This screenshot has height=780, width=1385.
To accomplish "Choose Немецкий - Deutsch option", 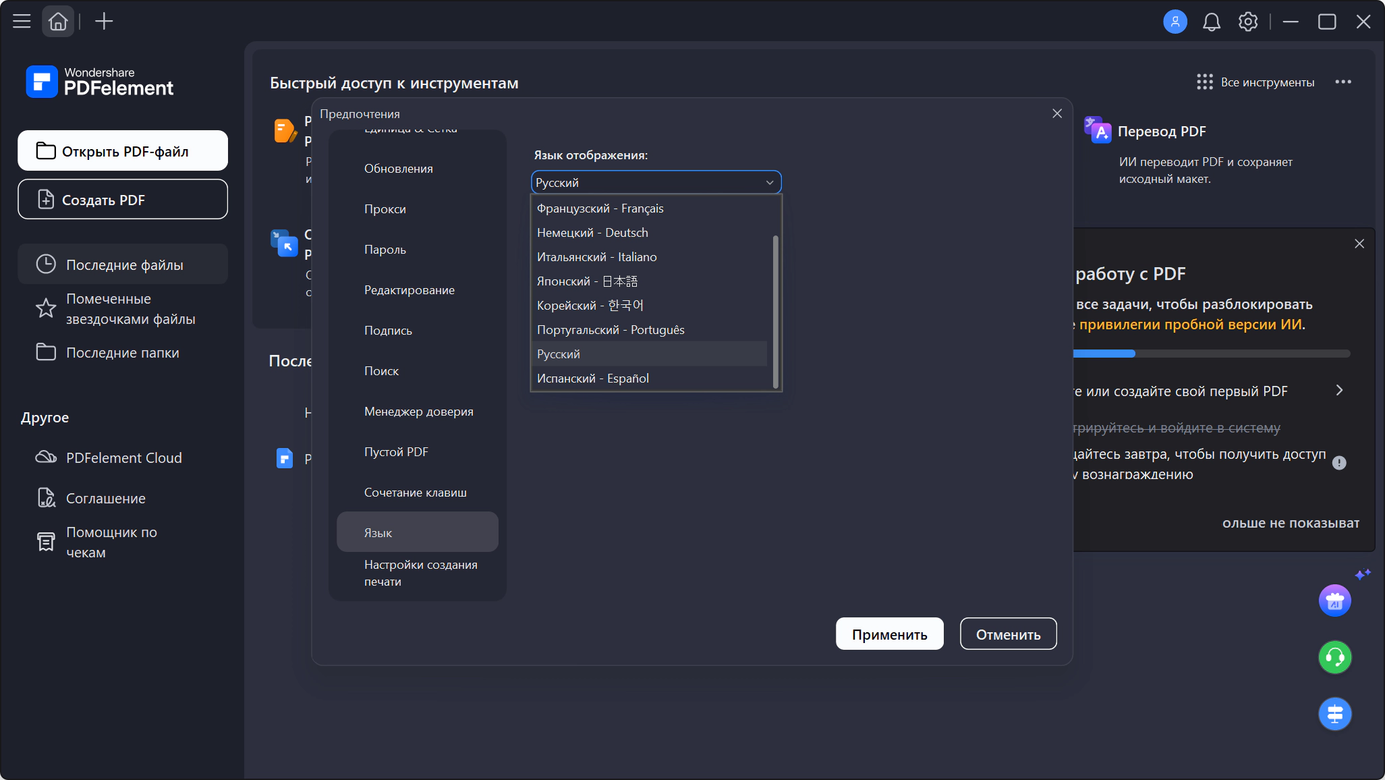I will (649, 233).
